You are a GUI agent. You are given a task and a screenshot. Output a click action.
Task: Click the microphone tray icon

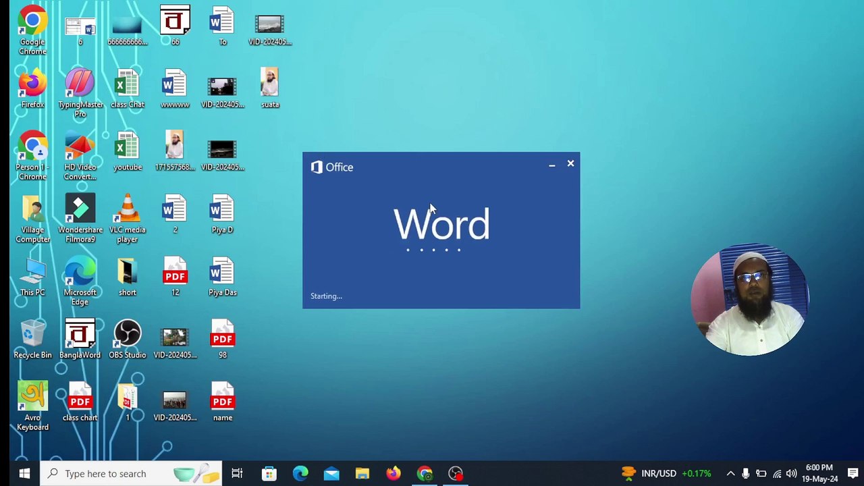746,474
